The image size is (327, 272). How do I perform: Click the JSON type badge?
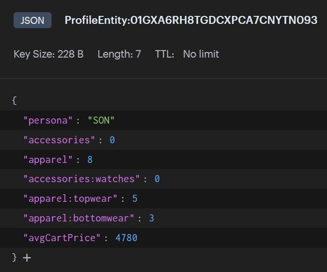(x=32, y=20)
